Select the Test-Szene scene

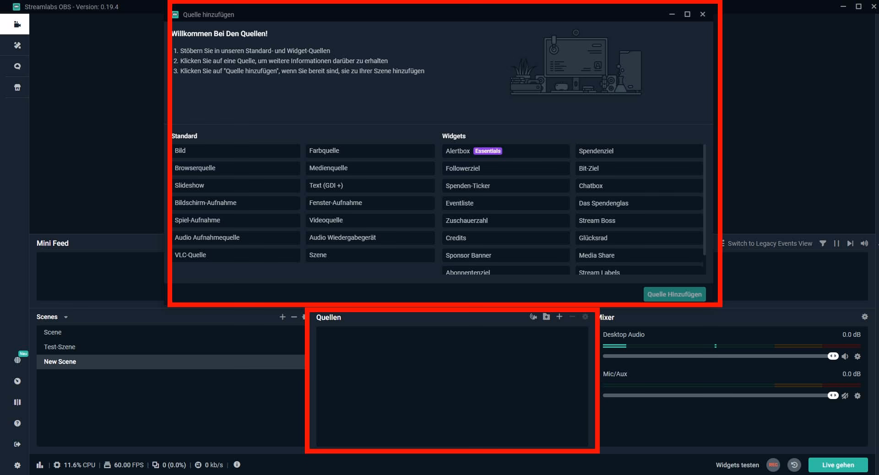[x=60, y=347]
